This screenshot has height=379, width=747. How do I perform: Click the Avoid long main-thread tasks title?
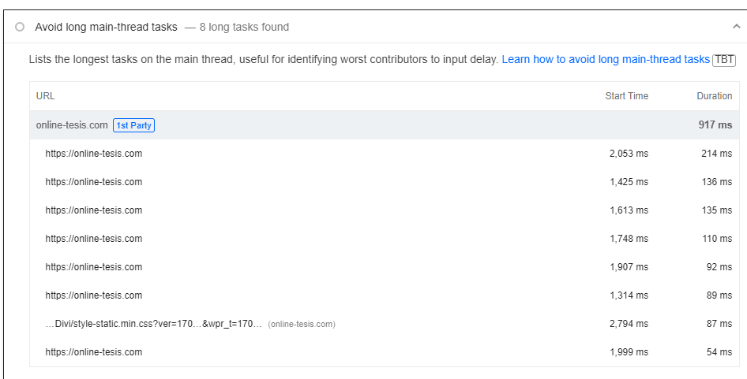point(106,27)
